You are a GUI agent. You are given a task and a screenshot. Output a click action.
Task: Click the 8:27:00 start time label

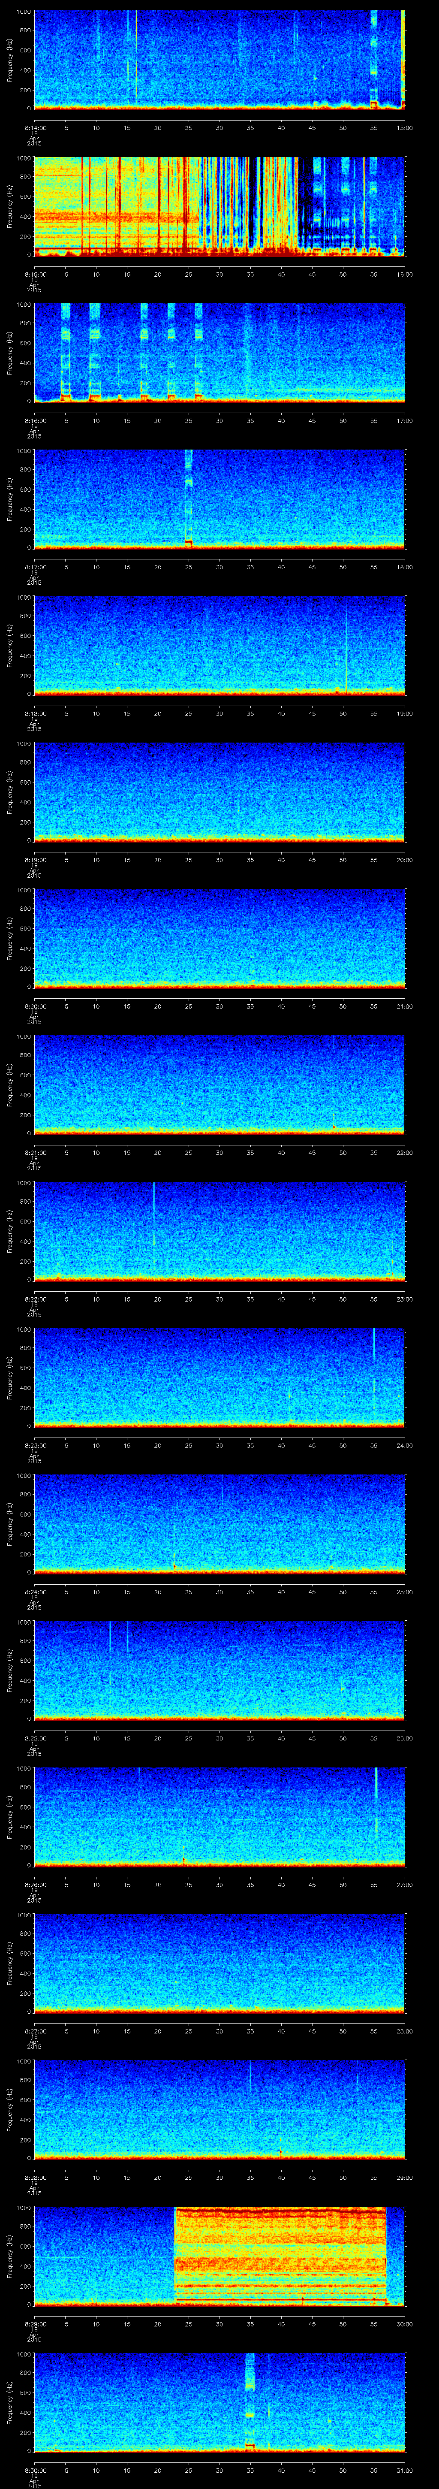(x=34, y=2031)
